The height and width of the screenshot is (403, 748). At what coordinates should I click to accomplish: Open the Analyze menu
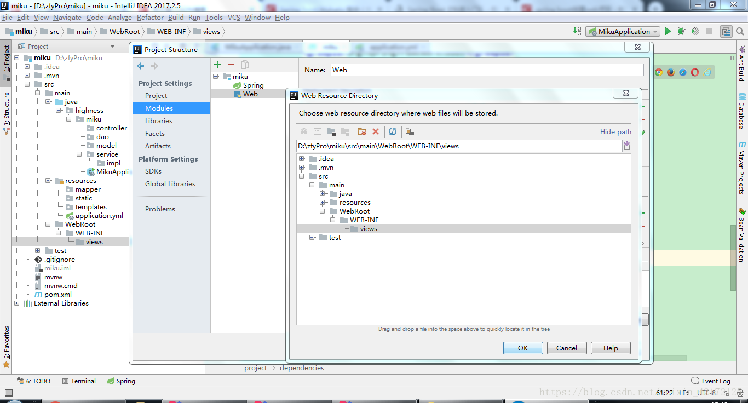(x=120, y=18)
